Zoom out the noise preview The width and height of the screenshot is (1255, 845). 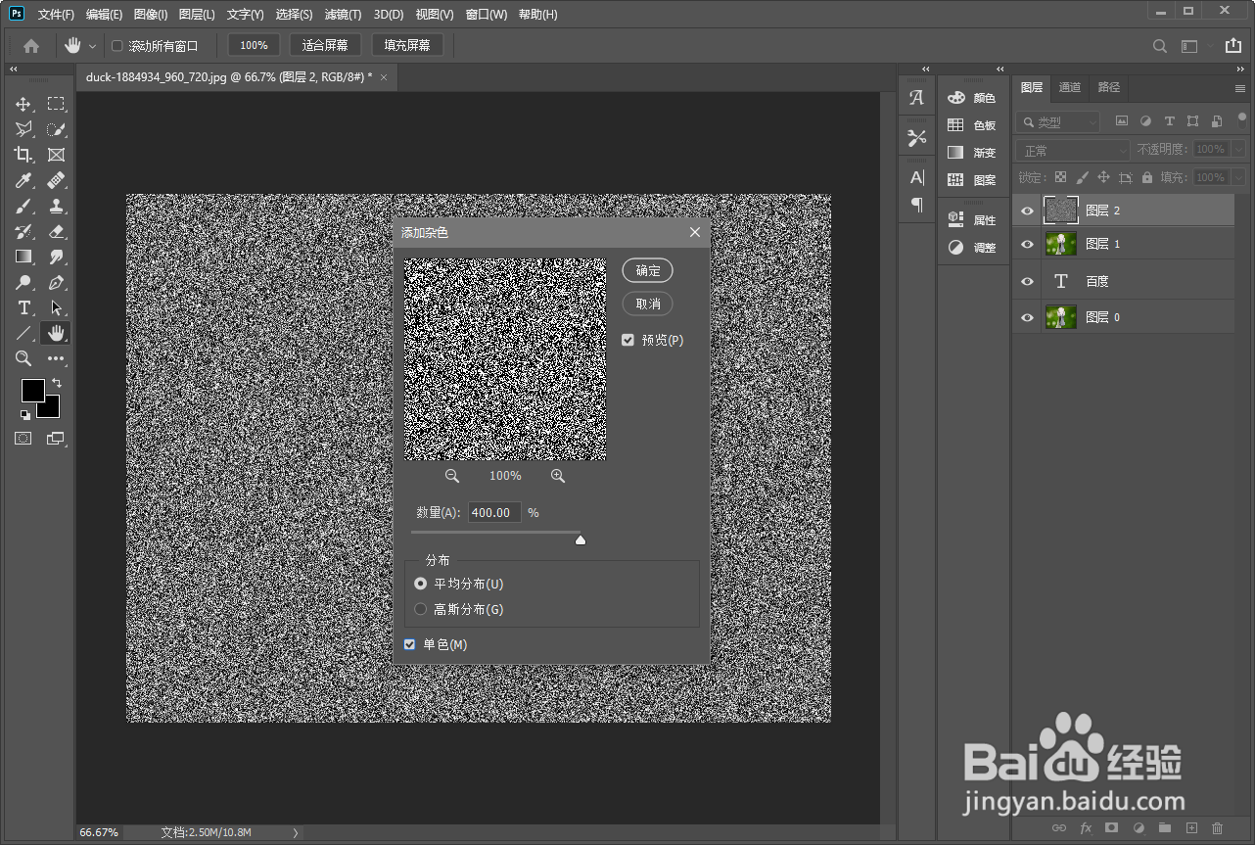[452, 476]
